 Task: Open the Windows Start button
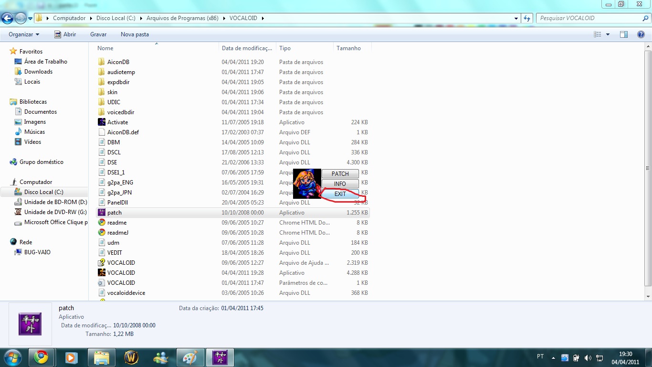coord(12,357)
